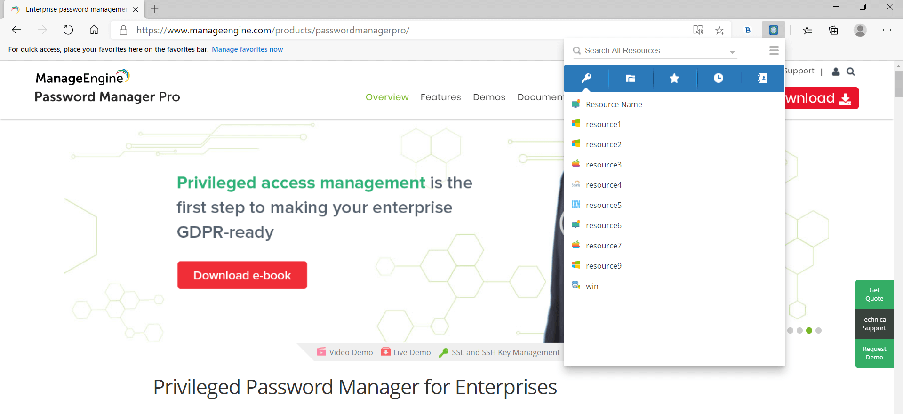The height and width of the screenshot is (414, 903).
Task: Click the Windows icon beside resource1
Action: (576, 123)
